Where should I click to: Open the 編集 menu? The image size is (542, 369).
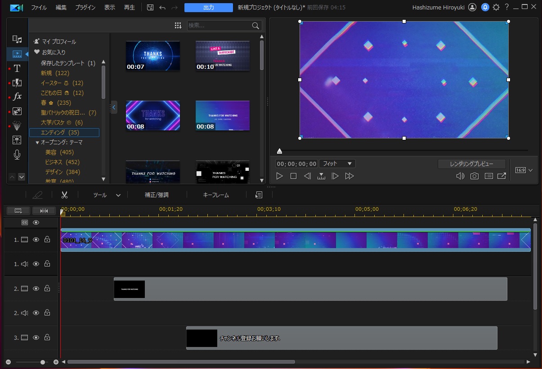pyautogui.click(x=61, y=8)
